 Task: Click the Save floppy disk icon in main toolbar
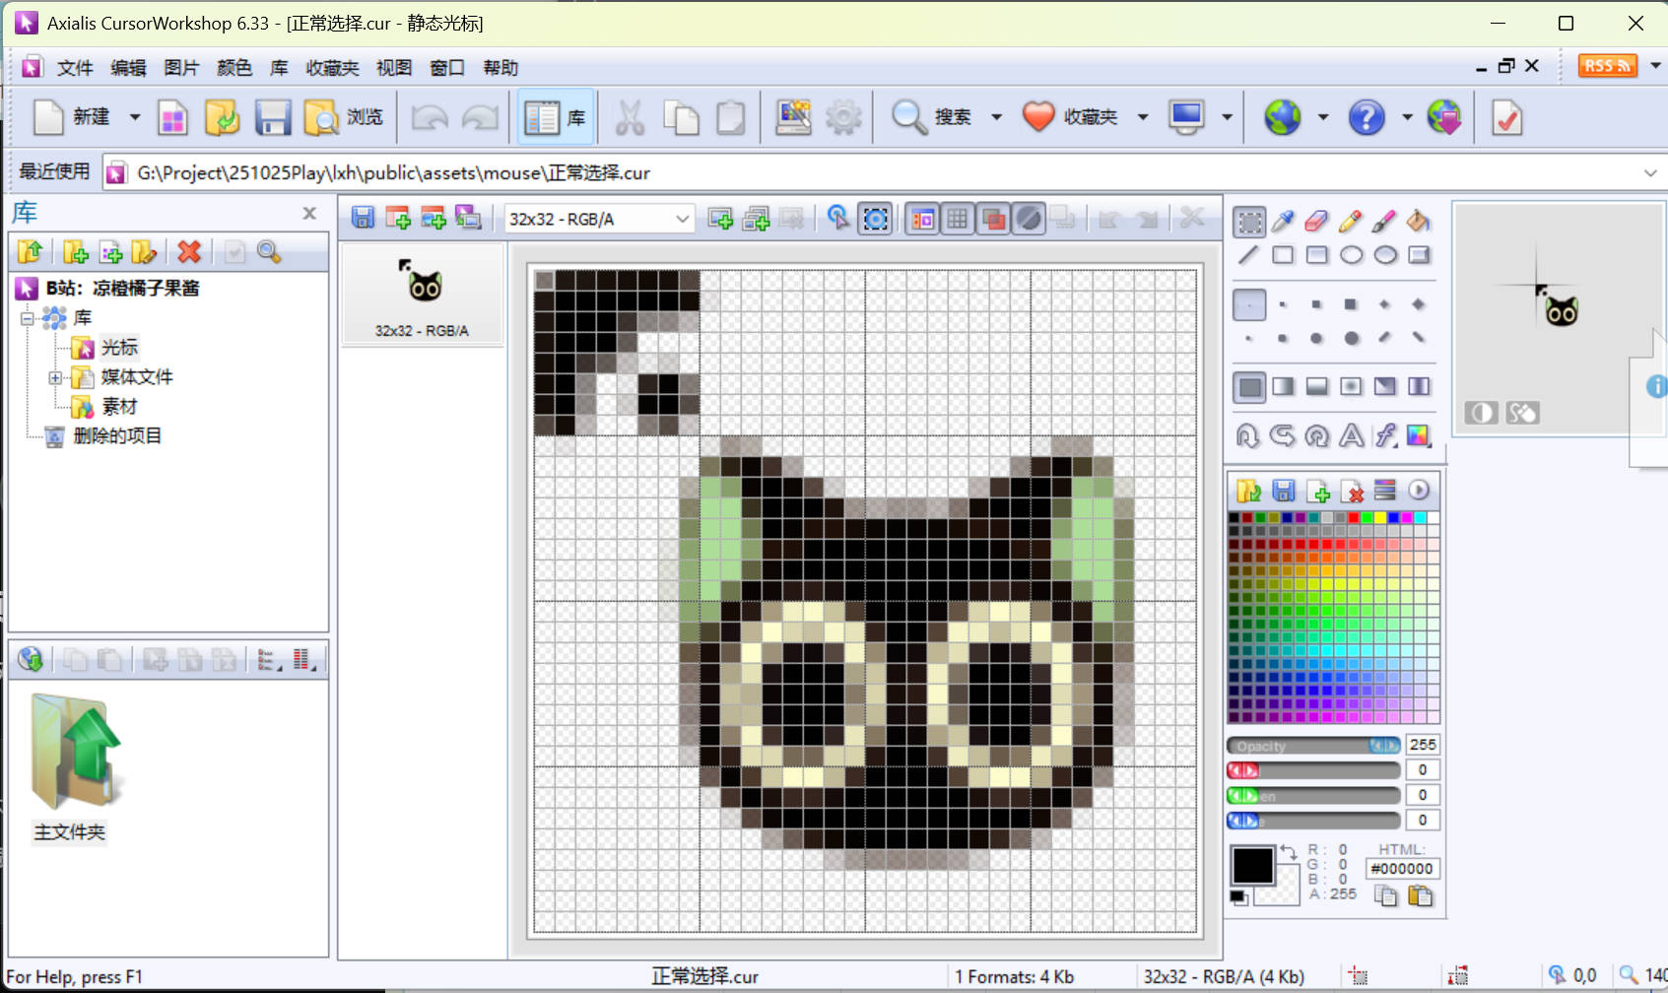tap(273, 117)
